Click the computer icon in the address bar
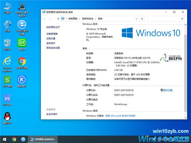This screenshot has width=191, height=143. tap(63, 18)
